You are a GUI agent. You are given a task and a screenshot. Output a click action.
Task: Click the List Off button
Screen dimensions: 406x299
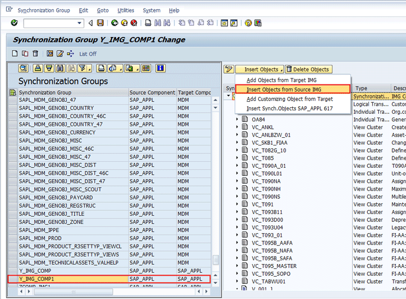88,54
